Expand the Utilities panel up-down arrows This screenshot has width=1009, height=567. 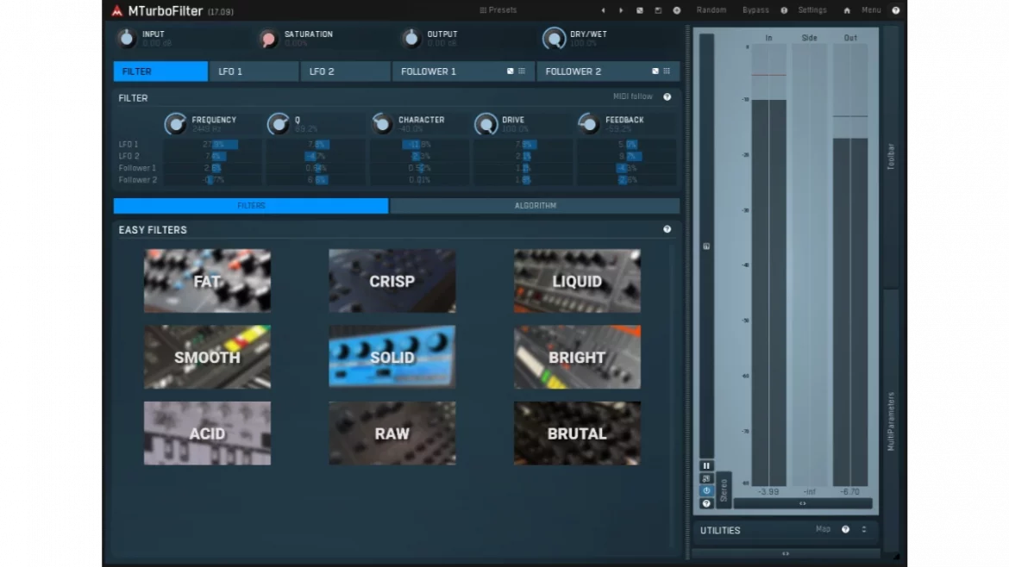pos(864,530)
